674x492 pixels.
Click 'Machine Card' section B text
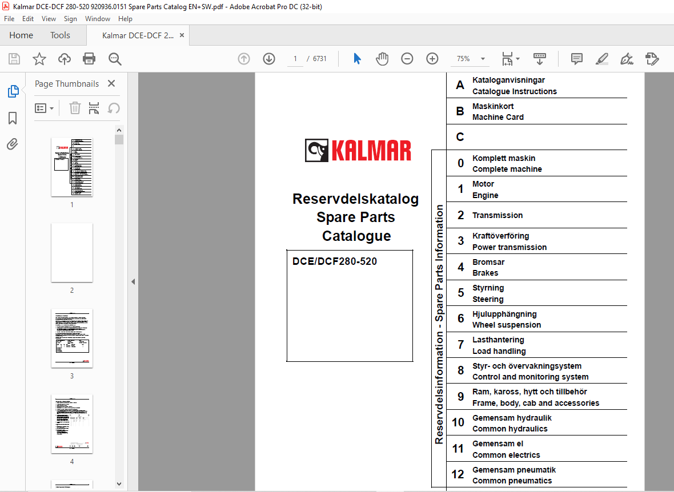[498, 118]
